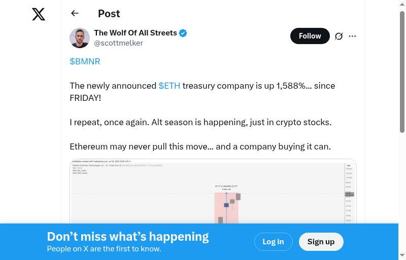The height and width of the screenshot is (260, 406).
Task: Open the $ETH cashtag link
Action: click(x=169, y=86)
